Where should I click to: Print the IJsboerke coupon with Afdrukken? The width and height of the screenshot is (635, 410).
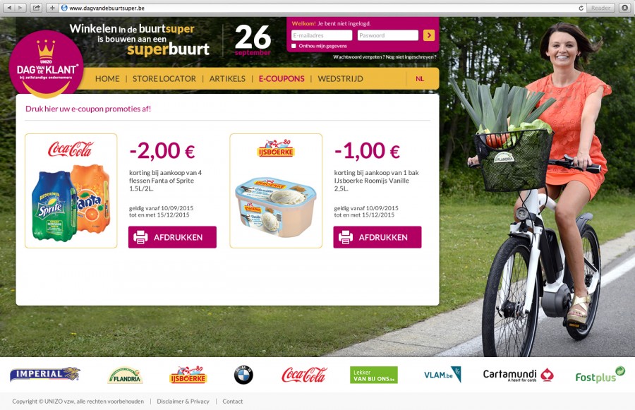pos(377,237)
